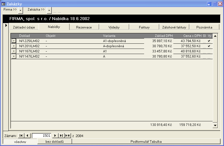Go to the next record button
Viewport: 224px width, 146px height.
point(55,135)
